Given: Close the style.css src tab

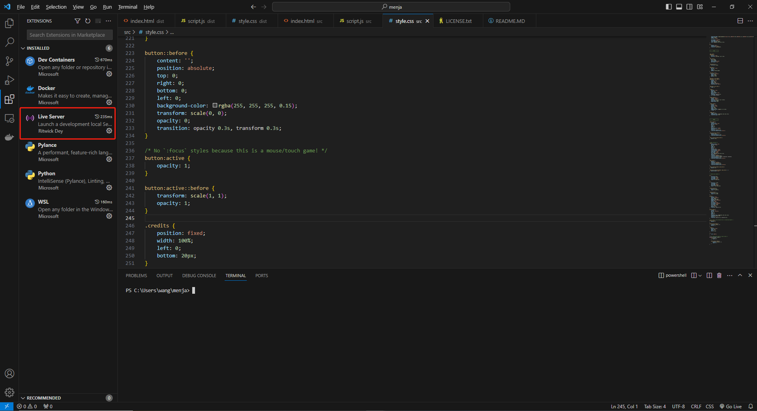Looking at the screenshot, I should (427, 21).
